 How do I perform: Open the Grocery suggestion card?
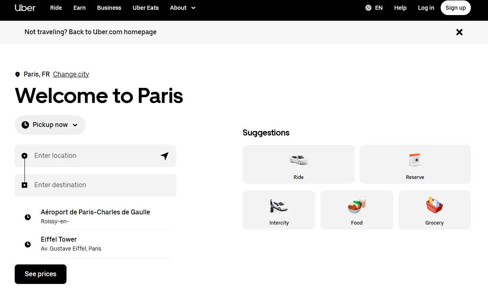[x=435, y=210]
